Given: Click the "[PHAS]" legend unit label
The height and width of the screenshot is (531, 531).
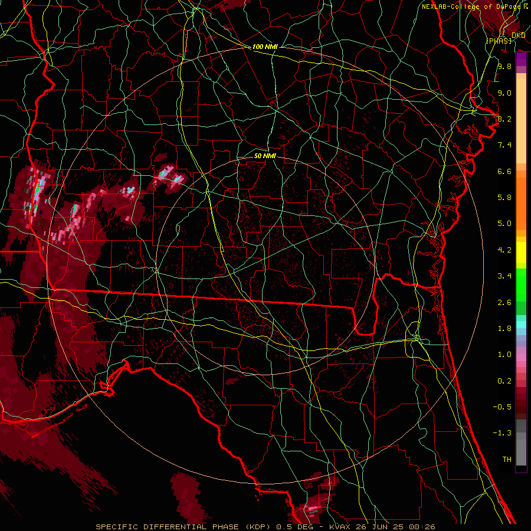Looking at the screenshot, I should [499, 41].
